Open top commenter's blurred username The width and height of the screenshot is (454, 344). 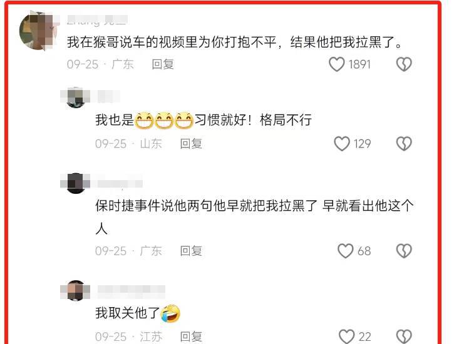[97, 20]
